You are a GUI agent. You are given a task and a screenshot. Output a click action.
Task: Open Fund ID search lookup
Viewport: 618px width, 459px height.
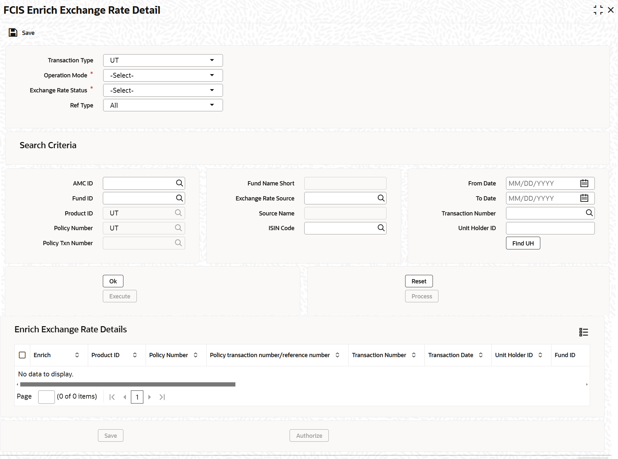click(179, 198)
